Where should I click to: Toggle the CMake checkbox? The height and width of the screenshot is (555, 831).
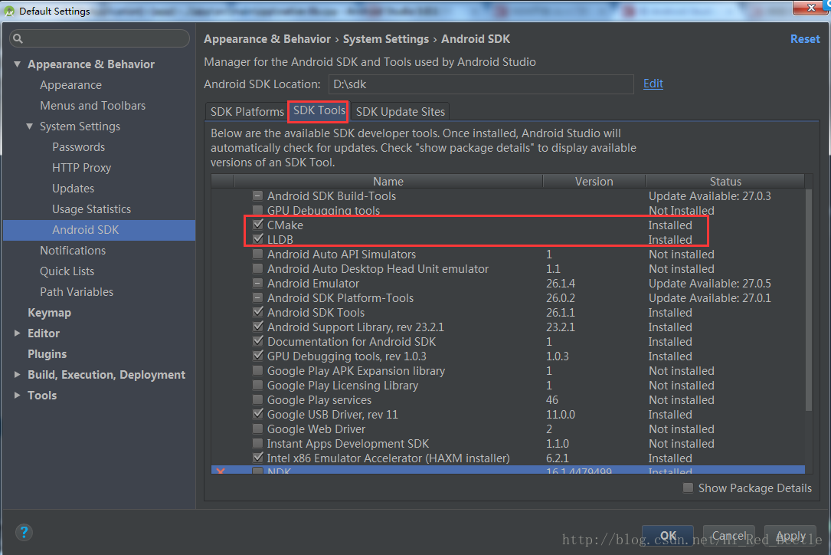coord(258,225)
